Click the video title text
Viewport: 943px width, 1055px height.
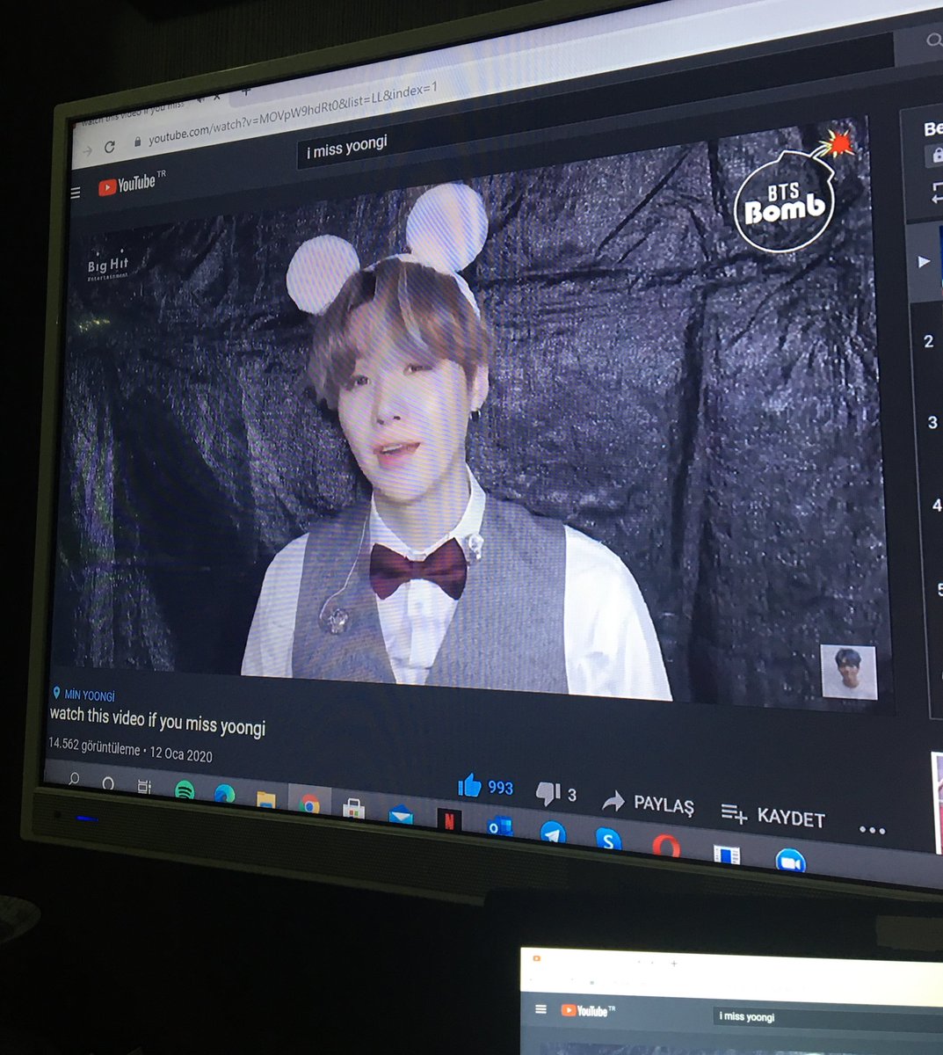point(157,721)
